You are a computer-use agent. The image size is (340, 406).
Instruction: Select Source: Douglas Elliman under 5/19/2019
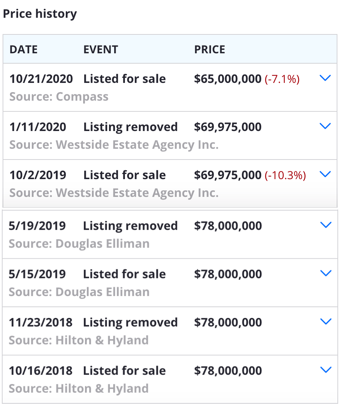click(x=79, y=244)
